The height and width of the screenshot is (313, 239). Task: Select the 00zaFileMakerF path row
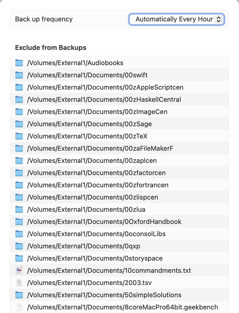[x=100, y=148]
